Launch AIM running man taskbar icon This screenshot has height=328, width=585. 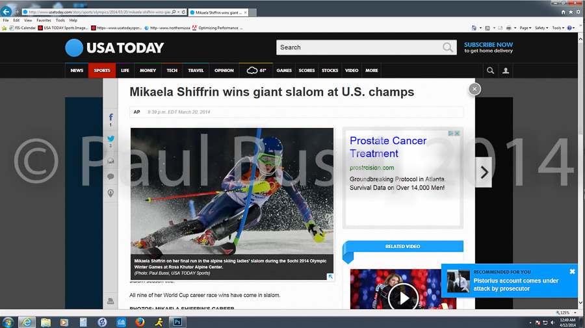(x=159, y=322)
